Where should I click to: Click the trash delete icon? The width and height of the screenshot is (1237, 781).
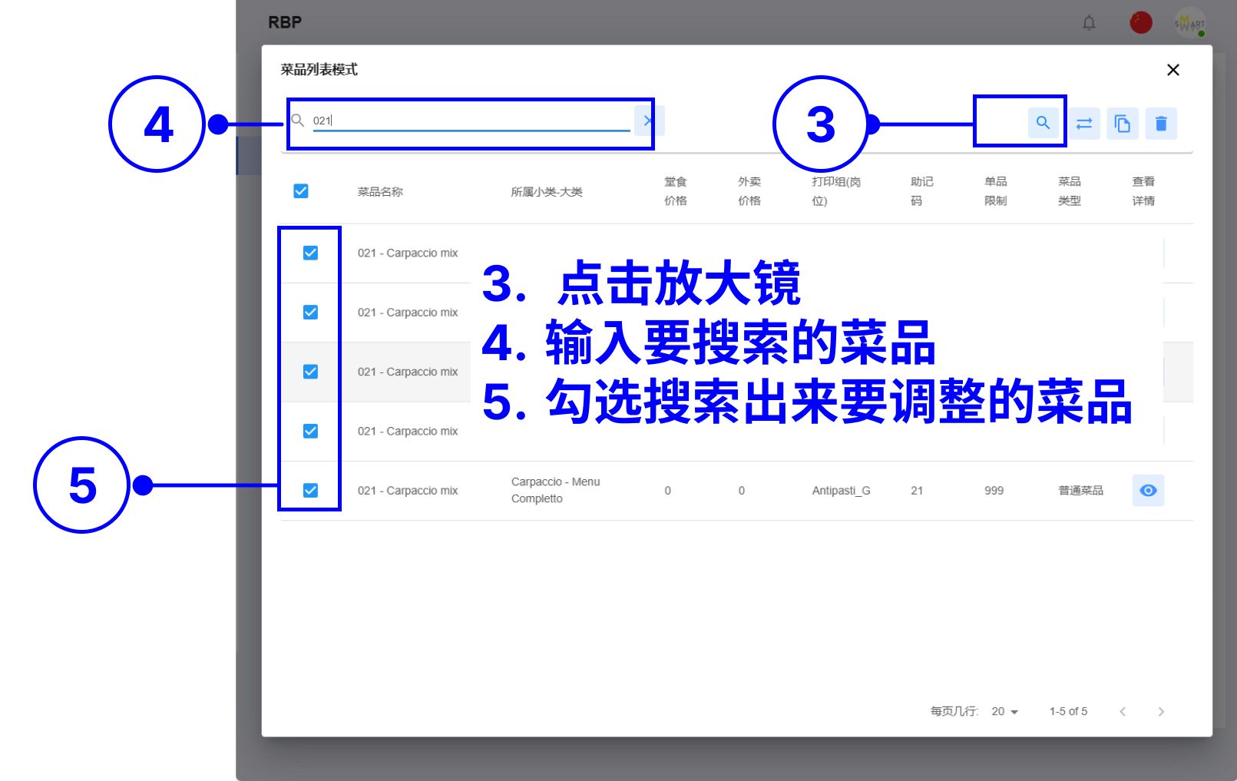pos(1161,123)
